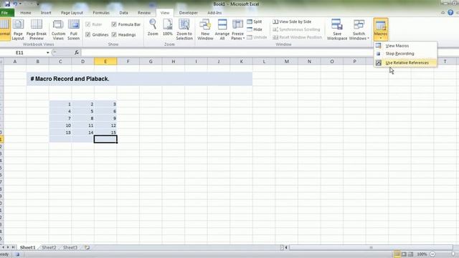Click the Macro Record and Plaback title cell
The image size is (459, 258).
(139, 79)
